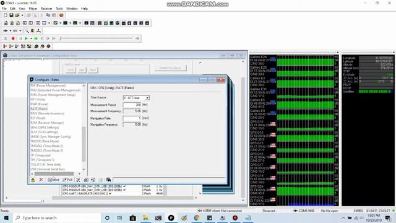
Task: Click the Save disk icon in top toolbar
Action: 11,15
